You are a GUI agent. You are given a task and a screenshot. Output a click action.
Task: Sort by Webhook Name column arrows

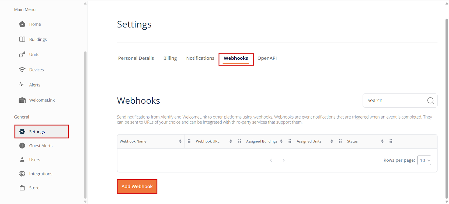180,142
